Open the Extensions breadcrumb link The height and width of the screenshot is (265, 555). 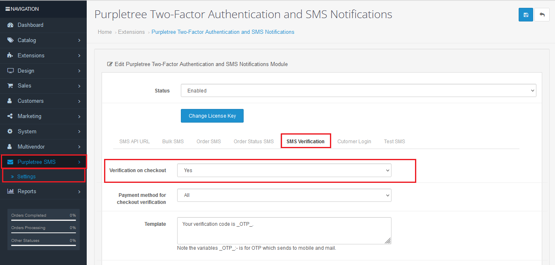click(x=131, y=32)
